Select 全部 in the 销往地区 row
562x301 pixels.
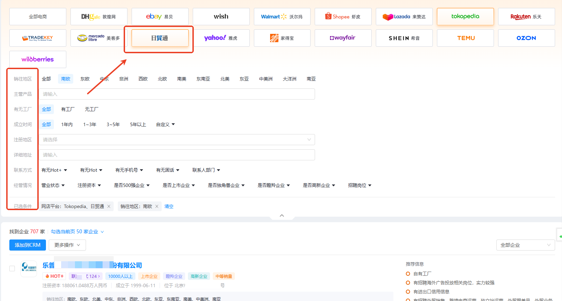click(x=46, y=79)
